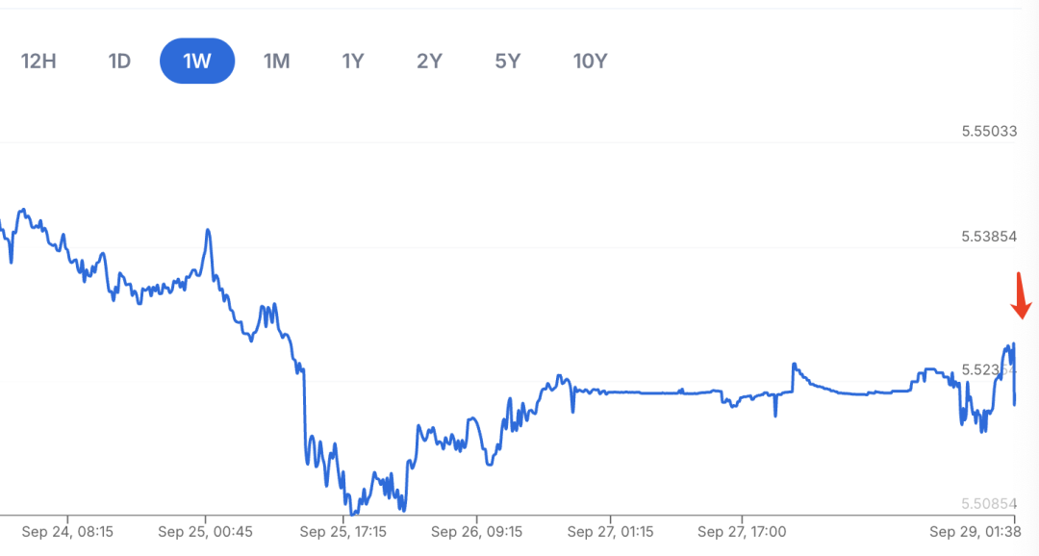
Task: Click the Sep 29, 01:38 axis label
Action: 973,531
